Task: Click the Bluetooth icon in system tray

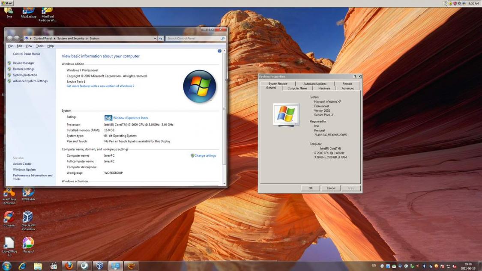Action: pyautogui.click(x=424, y=266)
